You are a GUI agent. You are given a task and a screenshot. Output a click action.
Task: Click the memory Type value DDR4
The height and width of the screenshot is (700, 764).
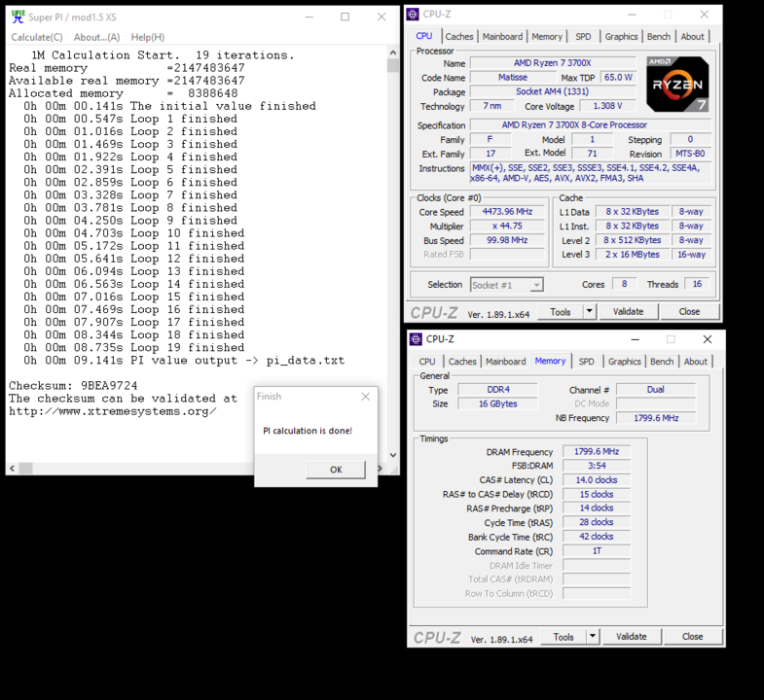click(497, 390)
